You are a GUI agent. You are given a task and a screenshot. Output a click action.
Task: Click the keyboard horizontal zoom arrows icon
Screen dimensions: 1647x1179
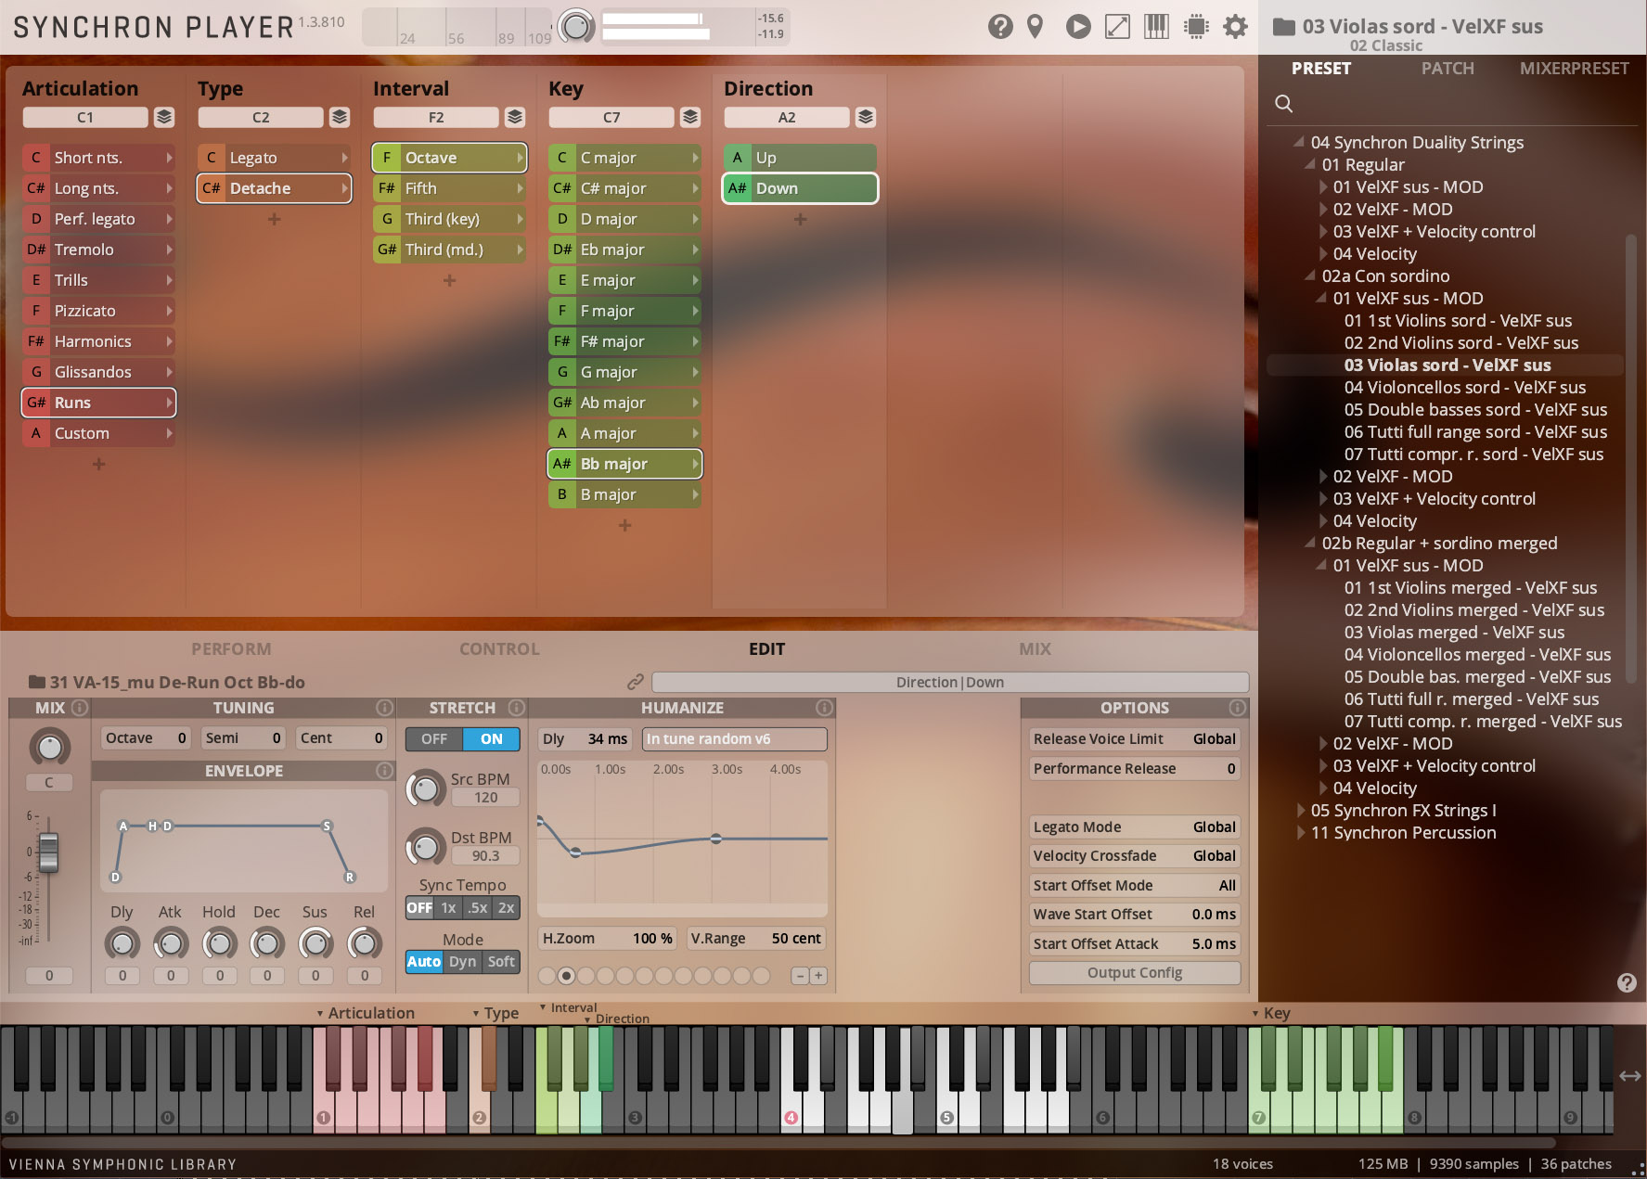coord(1630,1076)
